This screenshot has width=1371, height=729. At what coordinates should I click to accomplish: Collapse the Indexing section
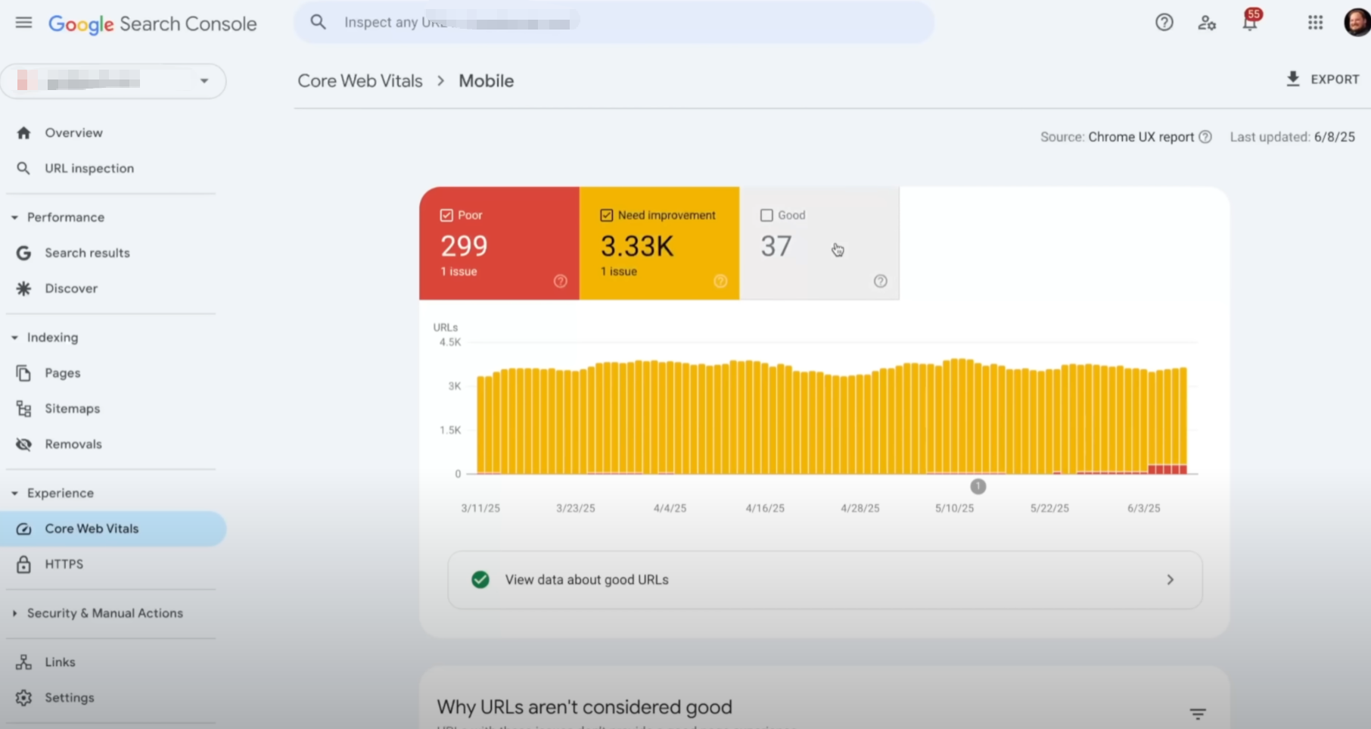point(14,338)
